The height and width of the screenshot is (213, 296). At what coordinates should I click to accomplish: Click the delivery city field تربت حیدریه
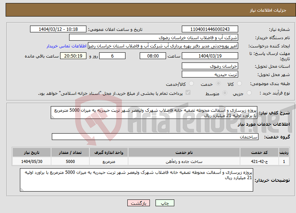pos(210,74)
